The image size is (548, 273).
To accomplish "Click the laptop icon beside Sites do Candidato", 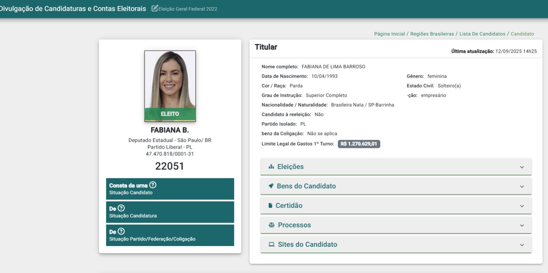I will click(x=272, y=244).
